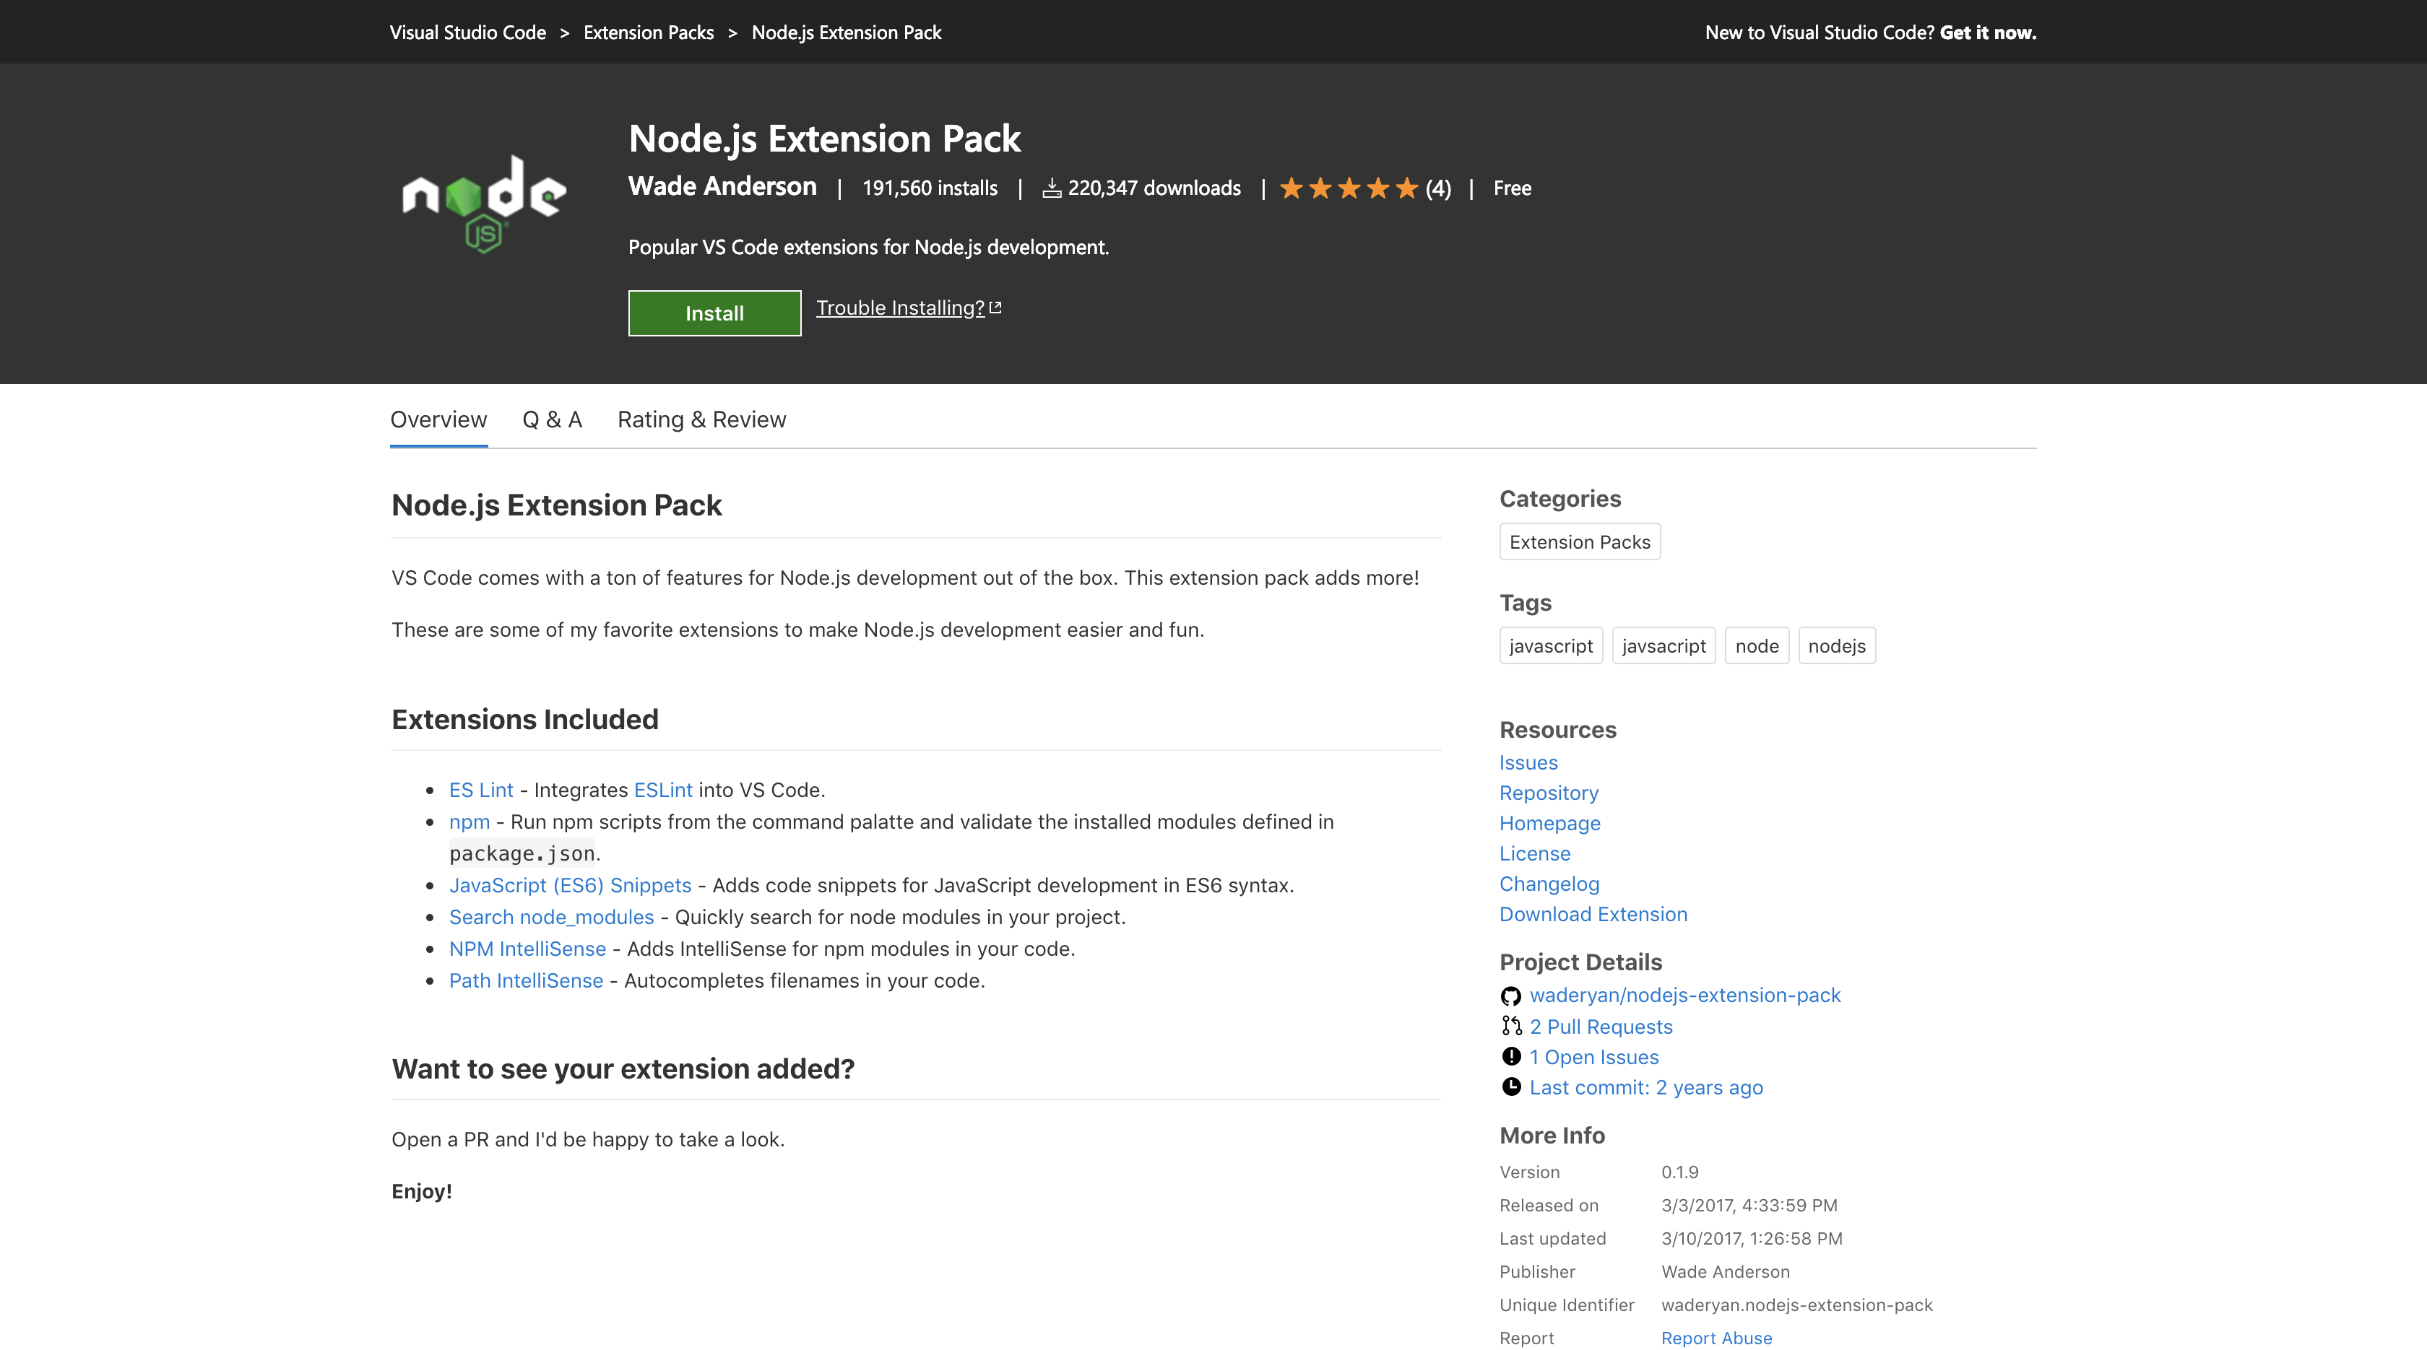The height and width of the screenshot is (1350, 2427).
Task: Click the pull request icon
Action: (1511, 1026)
